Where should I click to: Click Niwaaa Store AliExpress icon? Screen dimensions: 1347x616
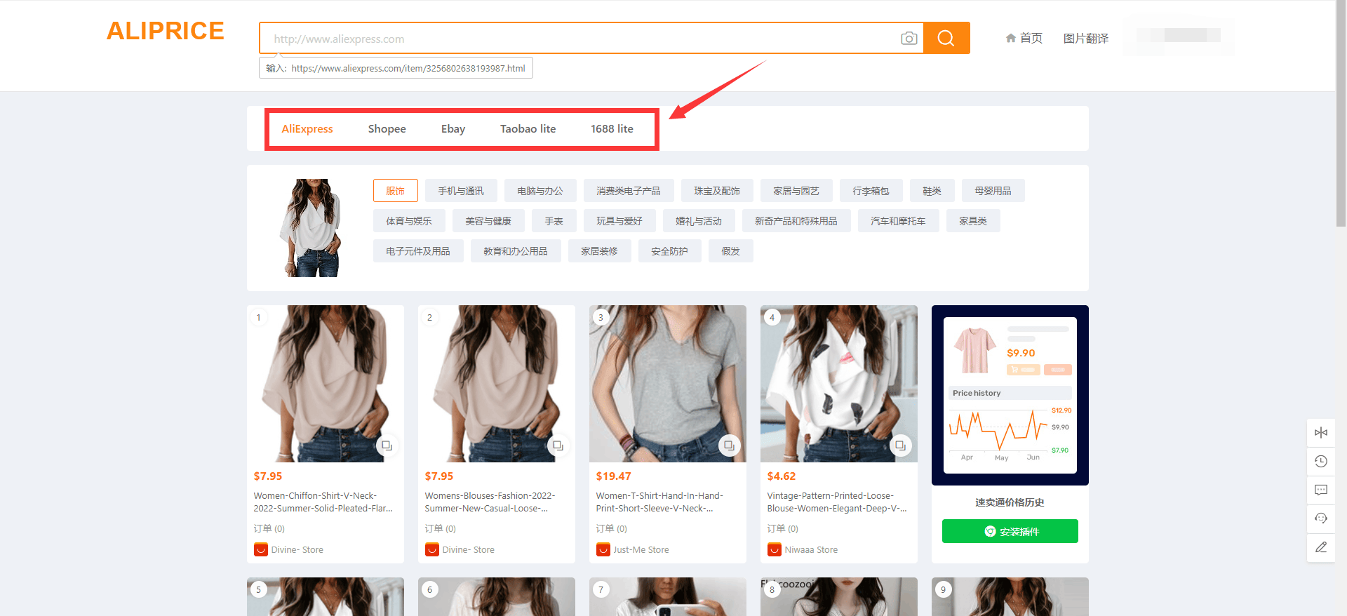coord(775,549)
